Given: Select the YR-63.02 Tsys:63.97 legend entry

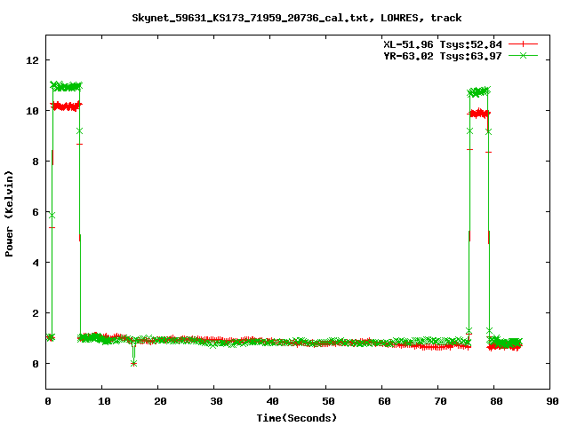Looking at the screenshot, I should pyautogui.click(x=443, y=56).
